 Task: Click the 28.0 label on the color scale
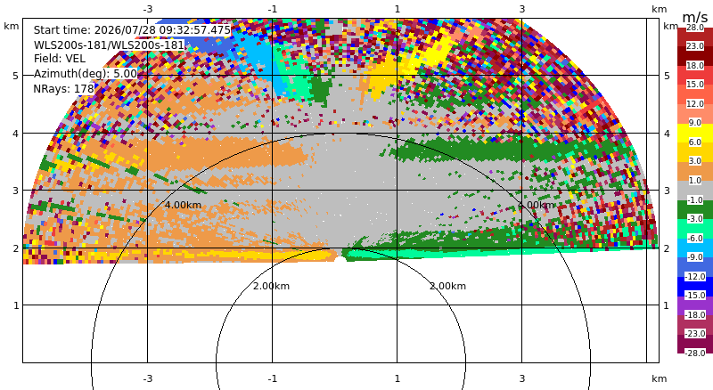695,28
